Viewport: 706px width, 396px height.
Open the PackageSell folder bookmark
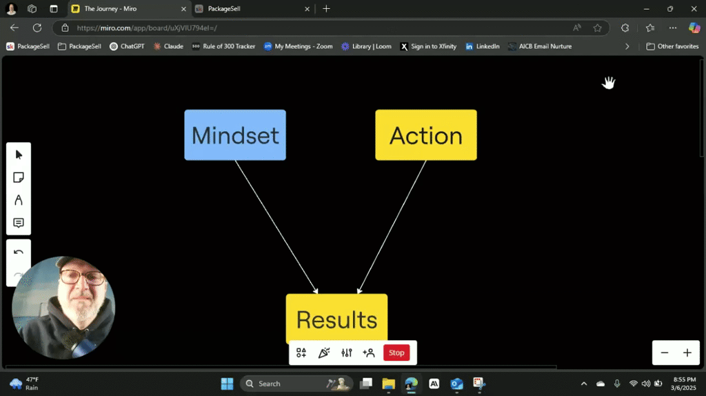(x=80, y=46)
